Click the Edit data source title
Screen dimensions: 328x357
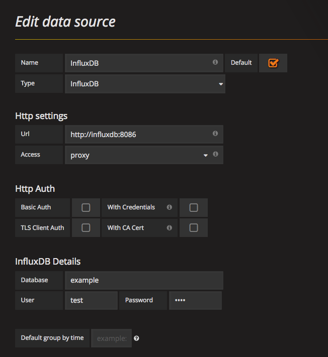pos(65,22)
